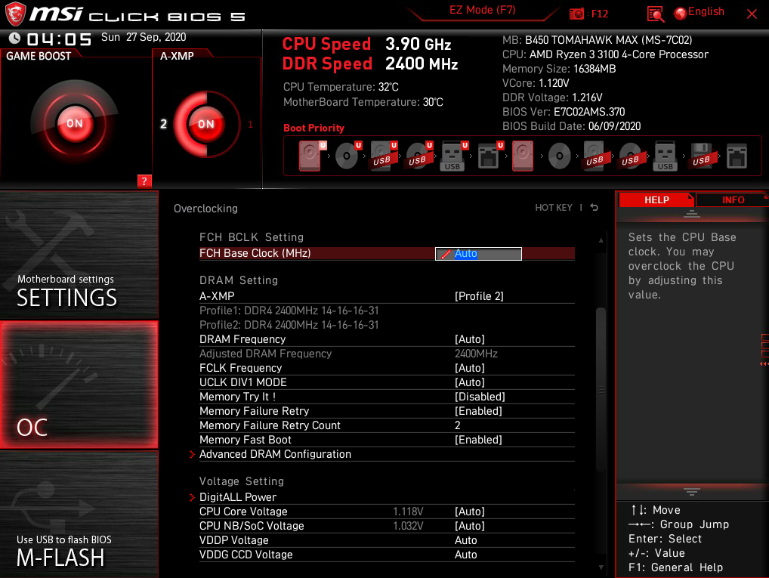Click the Adjusted DRAM Frequency 2400MHz value
Image resolution: width=769 pixels, height=578 pixels.
coord(476,354)
